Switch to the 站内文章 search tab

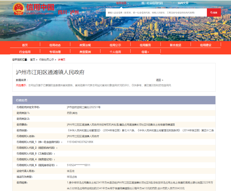point(183,3)
